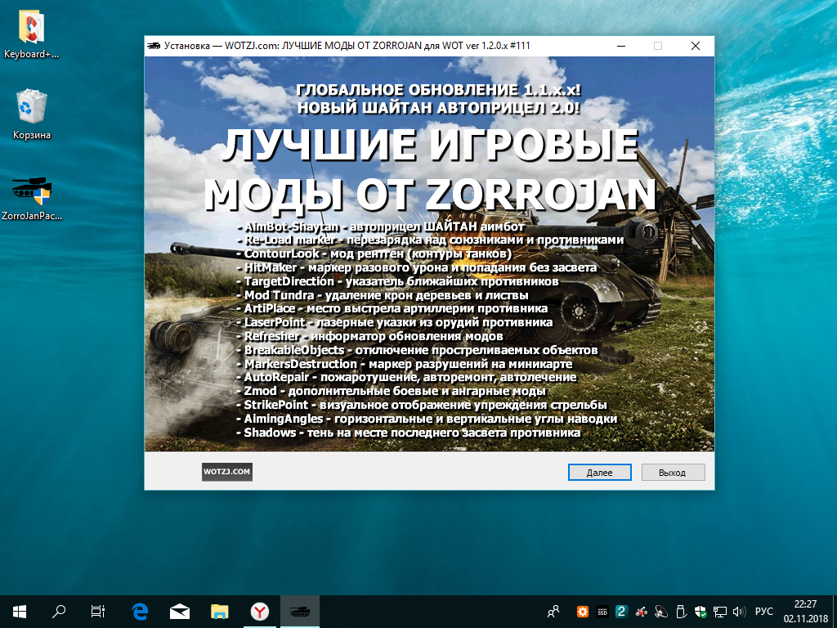
Task: Open the WOTZJ.COM site link button
Action: click(x=227, y=472)
